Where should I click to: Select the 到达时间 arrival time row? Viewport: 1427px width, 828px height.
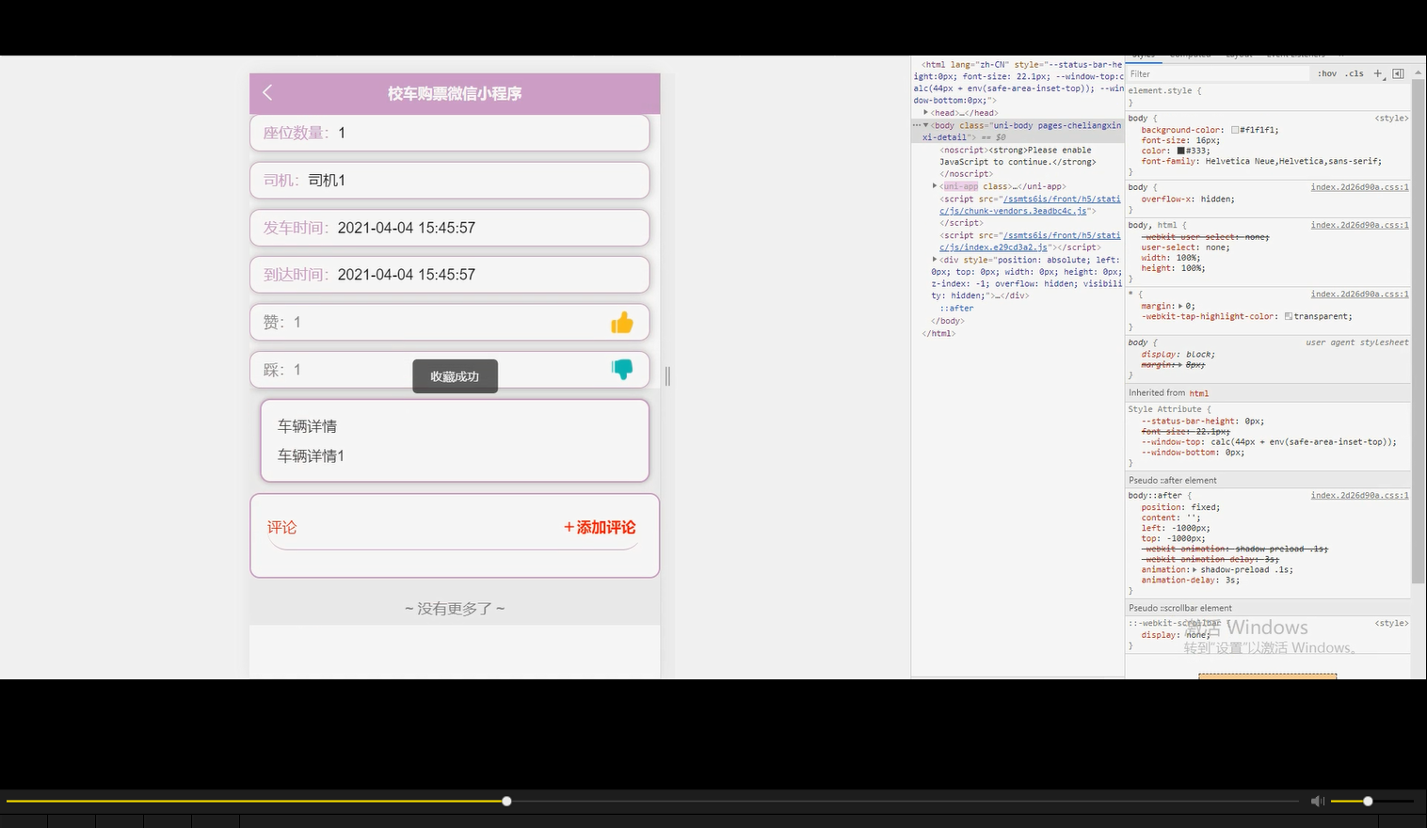tap(450, 275)
